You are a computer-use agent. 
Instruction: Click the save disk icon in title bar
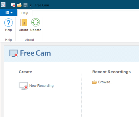click(x=25, y=5)
